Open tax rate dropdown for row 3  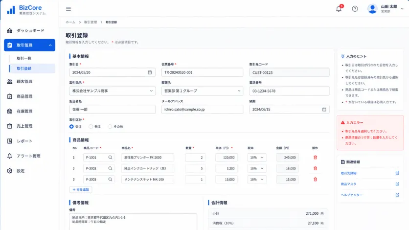tap(257, 180)
